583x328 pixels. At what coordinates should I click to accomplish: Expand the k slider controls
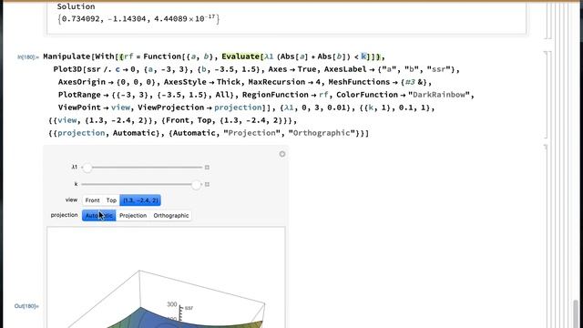pos(207,184)
